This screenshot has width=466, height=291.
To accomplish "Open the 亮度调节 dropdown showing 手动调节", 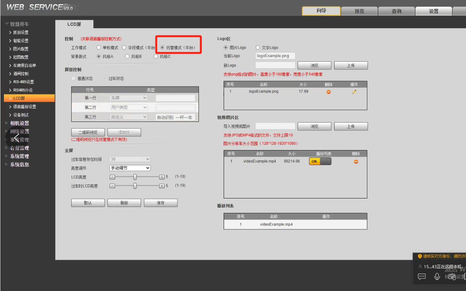I will [x=130, y=168].
